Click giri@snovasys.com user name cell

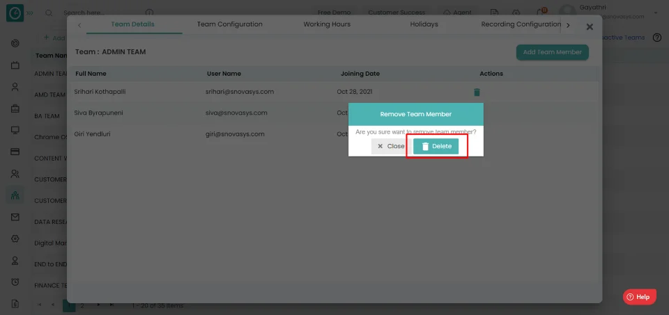[235, 134]
